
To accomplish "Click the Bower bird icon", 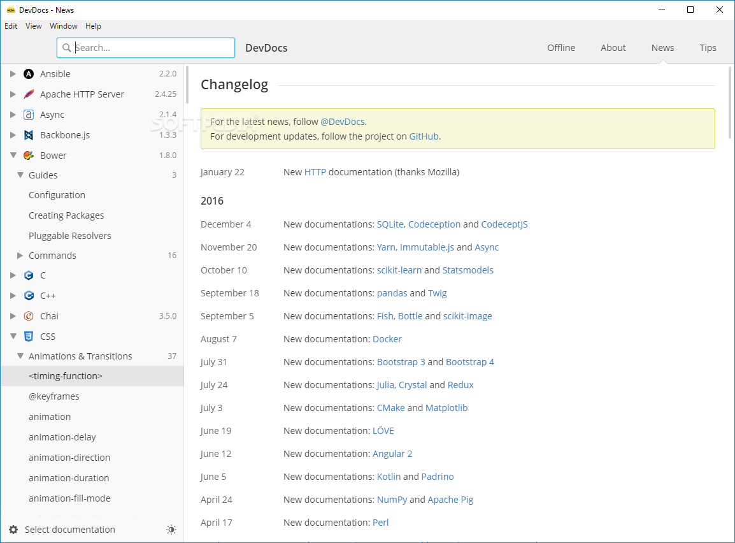I will [29, 156].
